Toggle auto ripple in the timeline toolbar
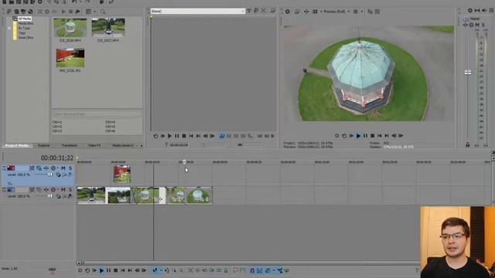 pyautogui.click(x=268, y=270)
